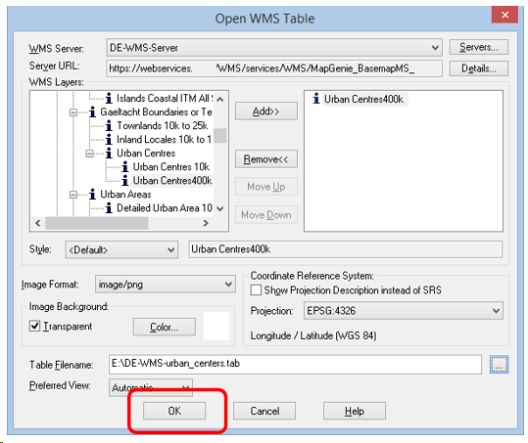Click info icon beside Urban Centres 10k
The width and height of the screenshot is (528, 443).
click(x=125, y=166)
